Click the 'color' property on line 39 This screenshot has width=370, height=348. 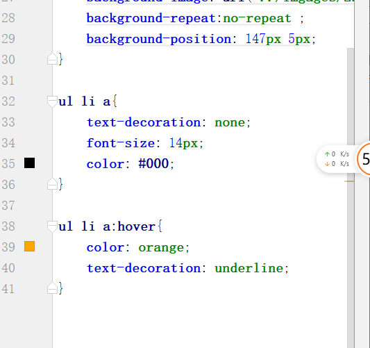click(105, 247)
